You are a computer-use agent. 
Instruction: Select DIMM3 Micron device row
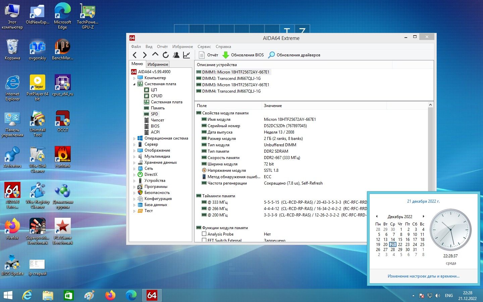point(233,85)
